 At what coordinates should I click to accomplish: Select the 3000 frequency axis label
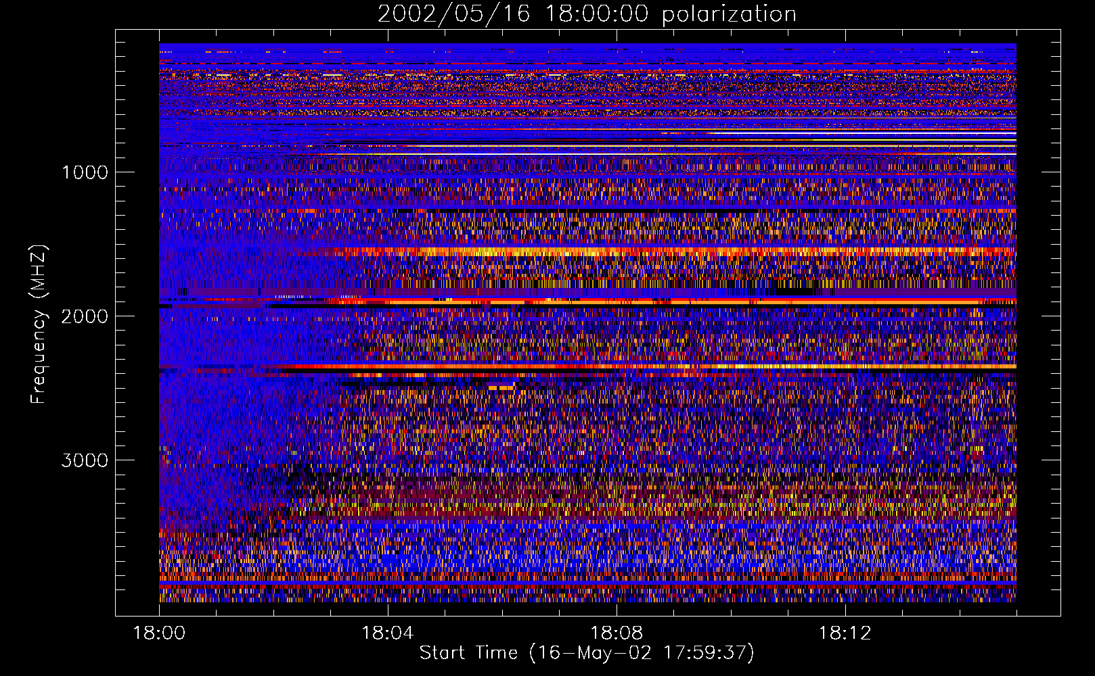tap(85, 460)
